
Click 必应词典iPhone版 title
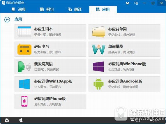50,99
